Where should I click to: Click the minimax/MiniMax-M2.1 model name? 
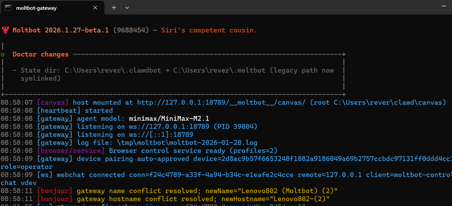click(169, 118)
